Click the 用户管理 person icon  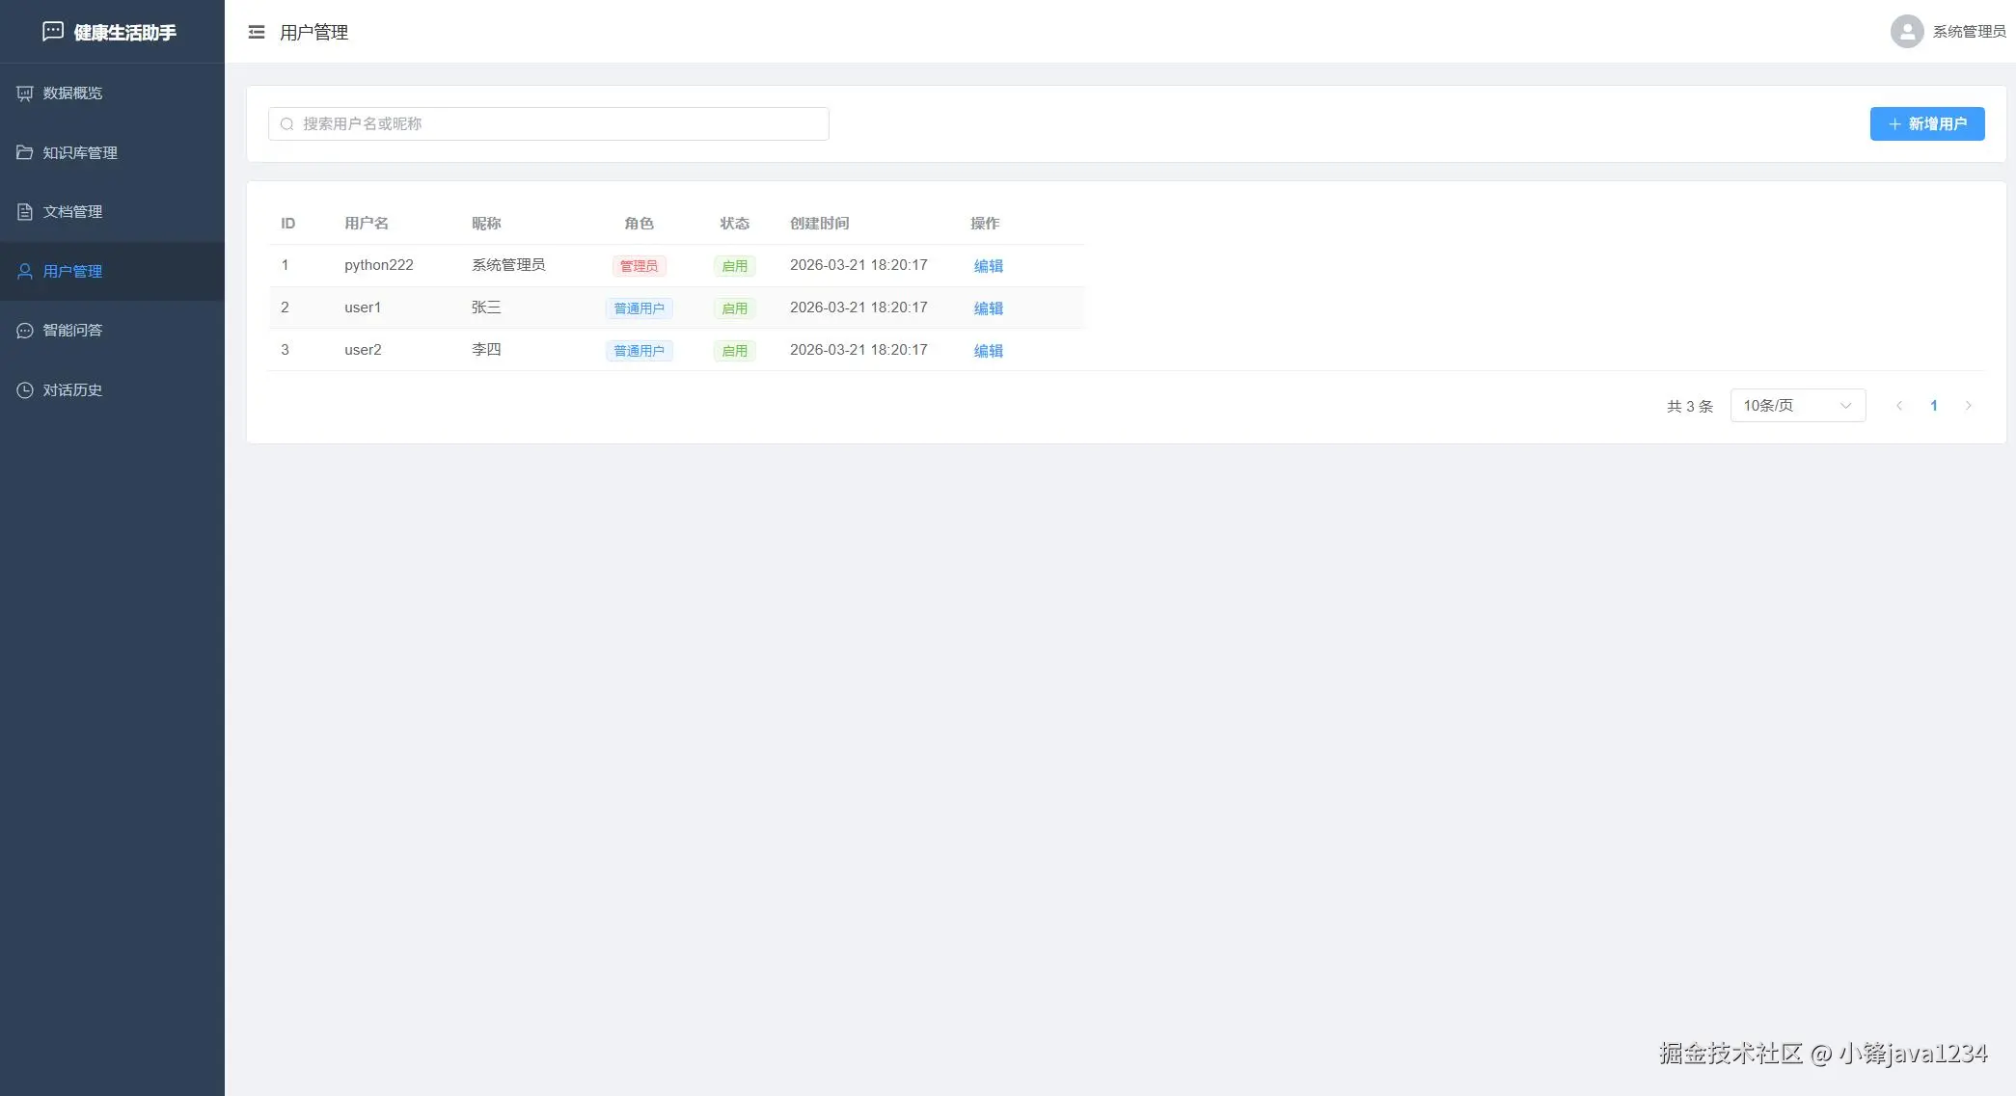tap(25, 272)
